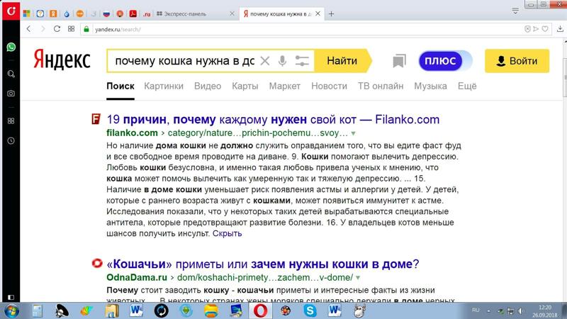This screenshot has width=567, height=319.
Task: Close the Yandex search tab
Action: tap(318, 13)
